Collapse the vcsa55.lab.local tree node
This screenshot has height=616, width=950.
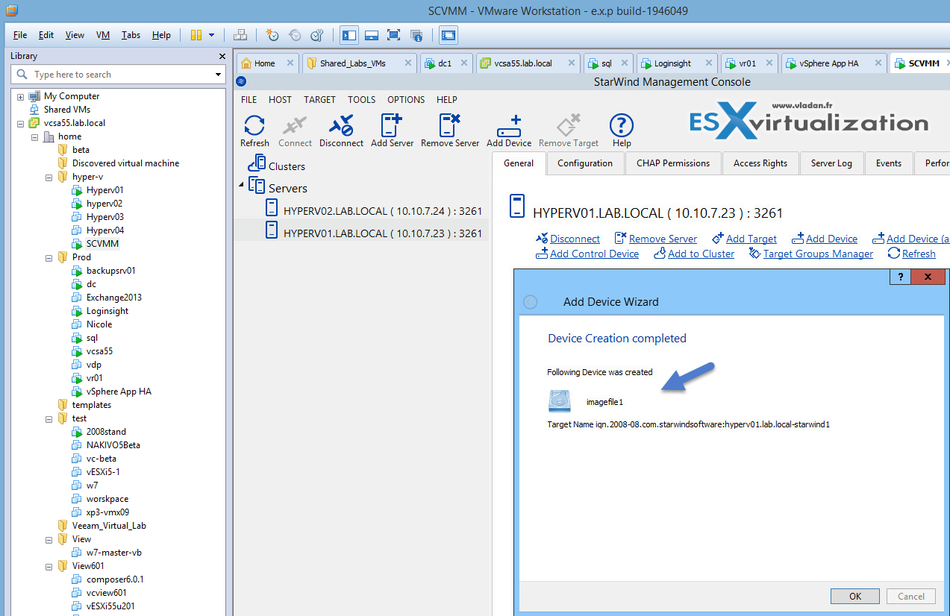pyautogui.click(x=21, y=123)
